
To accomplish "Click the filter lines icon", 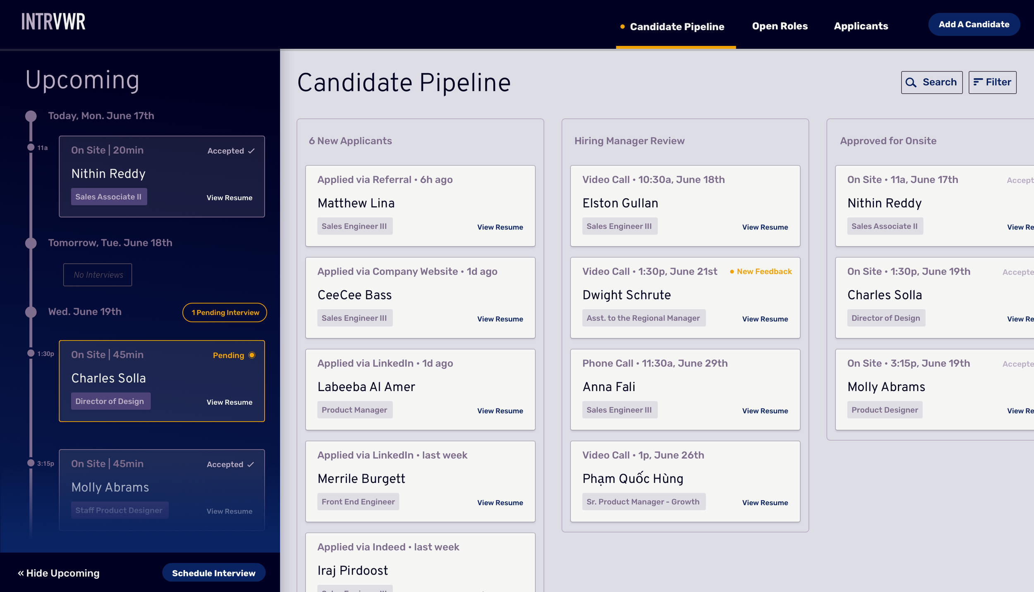I will (978, 82).
